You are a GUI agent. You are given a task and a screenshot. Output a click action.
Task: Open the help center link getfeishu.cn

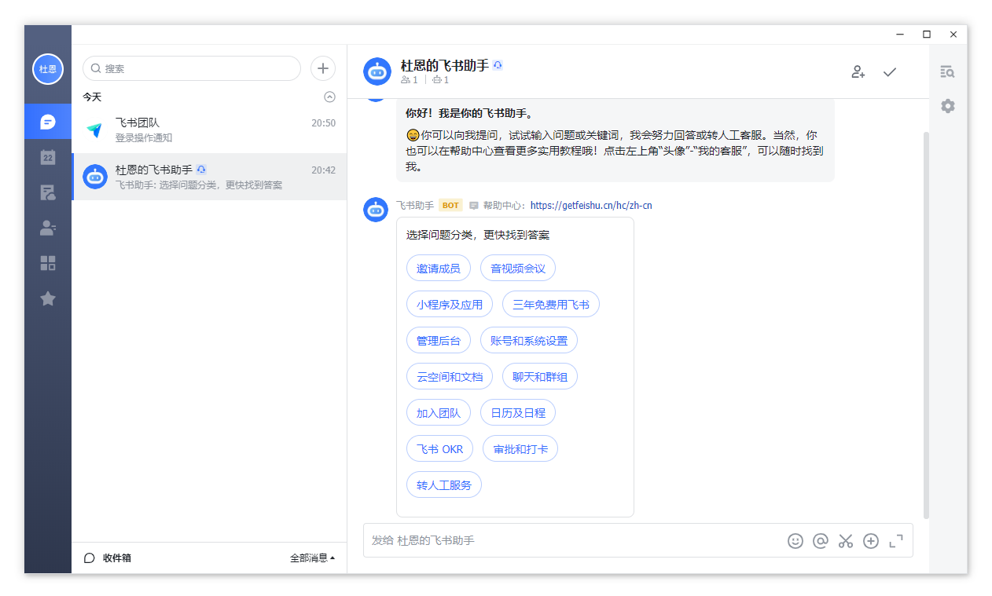coord(591,206)
